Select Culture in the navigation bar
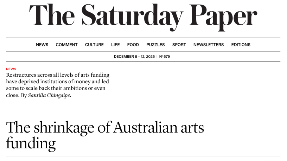 coord(94,45)
